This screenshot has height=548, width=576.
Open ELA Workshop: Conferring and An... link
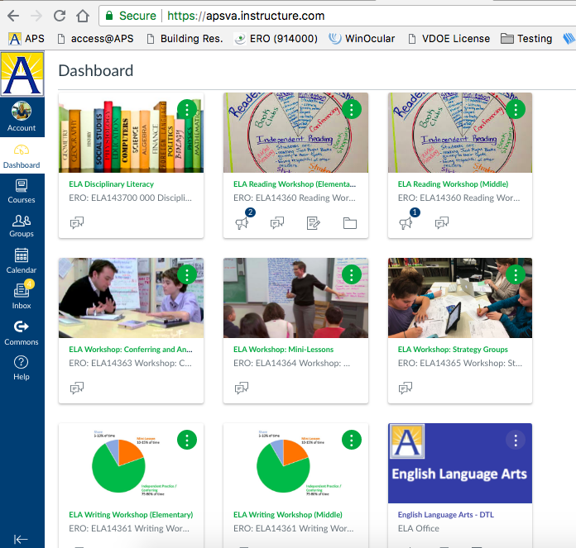(131, 350)
